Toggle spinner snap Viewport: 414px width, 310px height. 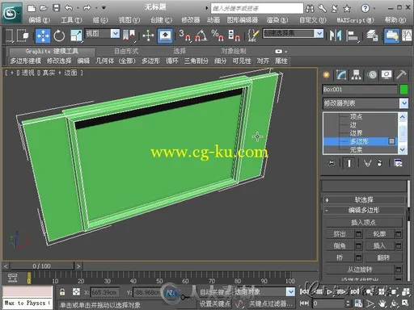tap(234, 36)
